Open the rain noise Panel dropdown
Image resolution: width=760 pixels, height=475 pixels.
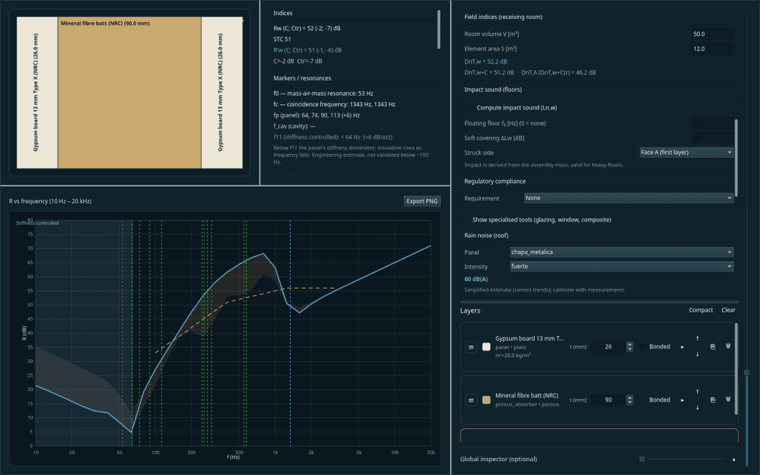pos(622,252)
